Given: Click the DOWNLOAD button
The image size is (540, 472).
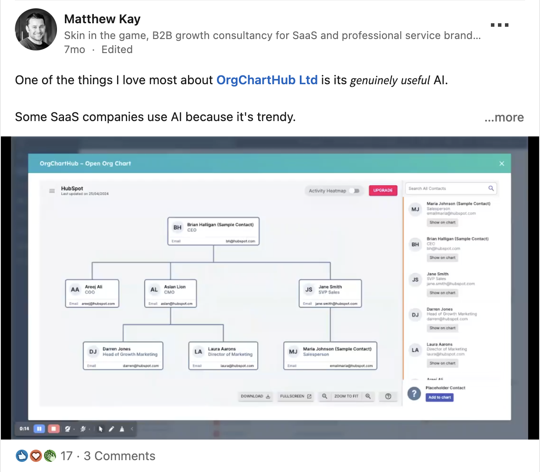Looking at the screenshot, I should 256,396.
